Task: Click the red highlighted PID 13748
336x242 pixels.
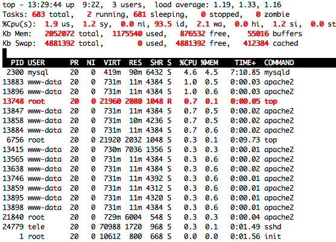Action: 13,101
